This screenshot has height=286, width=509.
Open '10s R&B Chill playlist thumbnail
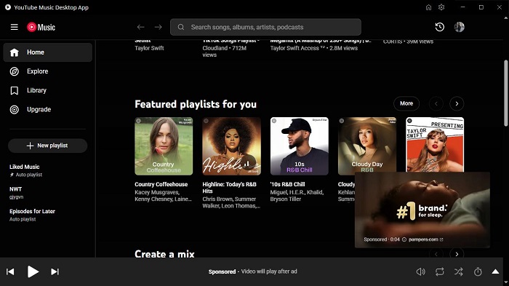(300, 146)
